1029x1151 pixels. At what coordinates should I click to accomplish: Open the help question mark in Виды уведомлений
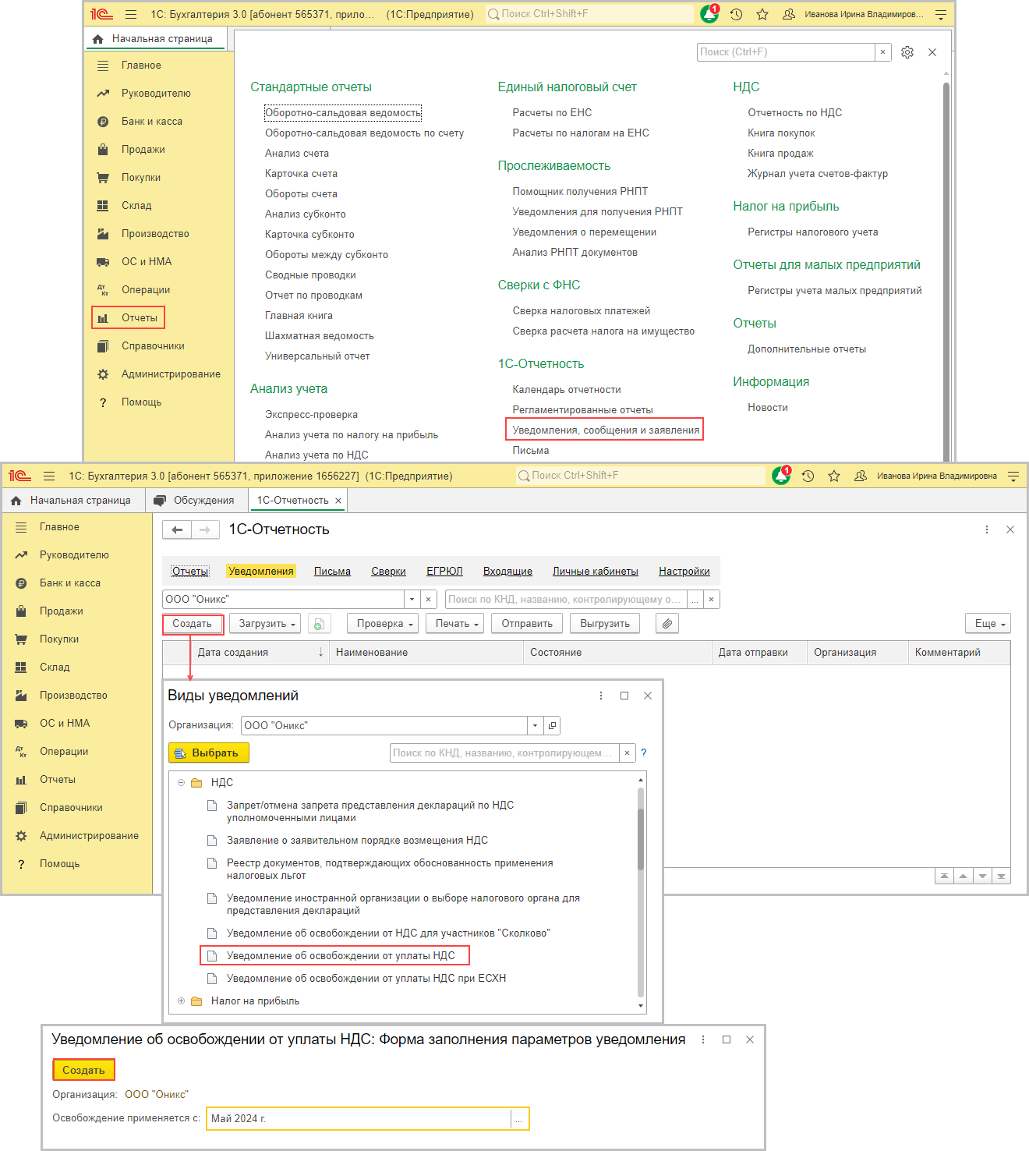click(644, 753)
